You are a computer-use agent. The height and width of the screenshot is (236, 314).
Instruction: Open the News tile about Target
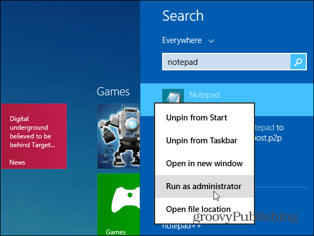click(34, 136)
